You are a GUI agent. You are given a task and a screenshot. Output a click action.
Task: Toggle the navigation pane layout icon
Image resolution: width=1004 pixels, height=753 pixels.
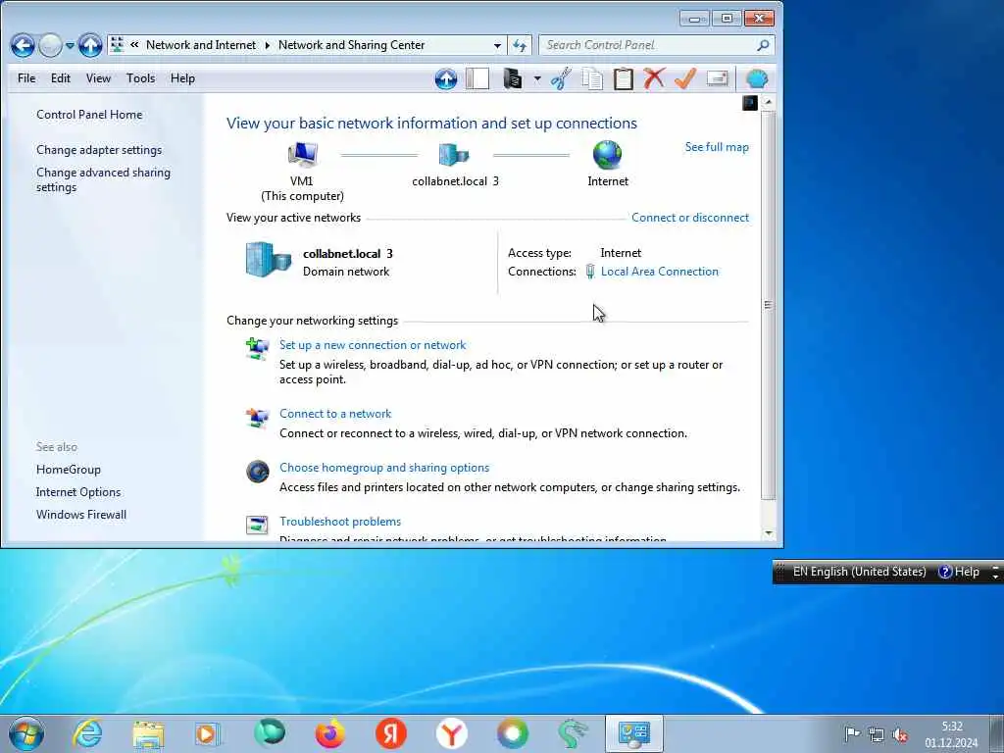coord(477,78)
